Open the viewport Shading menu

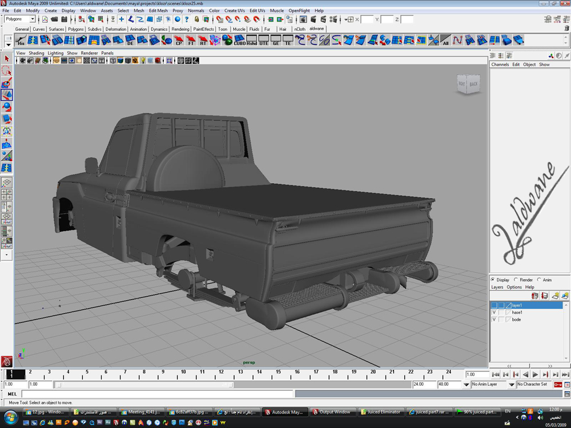(x=37, y=53)
